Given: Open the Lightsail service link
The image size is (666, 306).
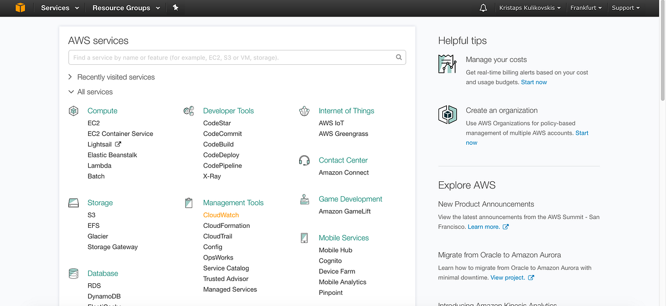Looking at the screenshot, I should click(99, 144).
